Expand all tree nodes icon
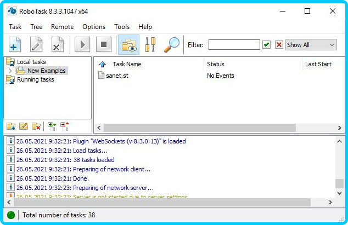The height and width of the screenshot is (225, 348). 52,126
